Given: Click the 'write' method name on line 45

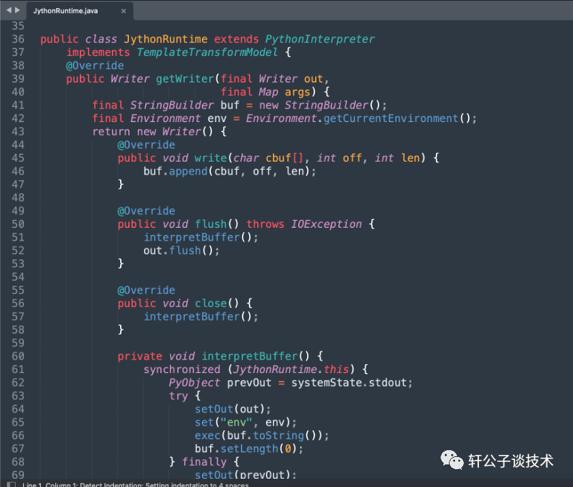Looking at the screenshot, I should 211,158.
